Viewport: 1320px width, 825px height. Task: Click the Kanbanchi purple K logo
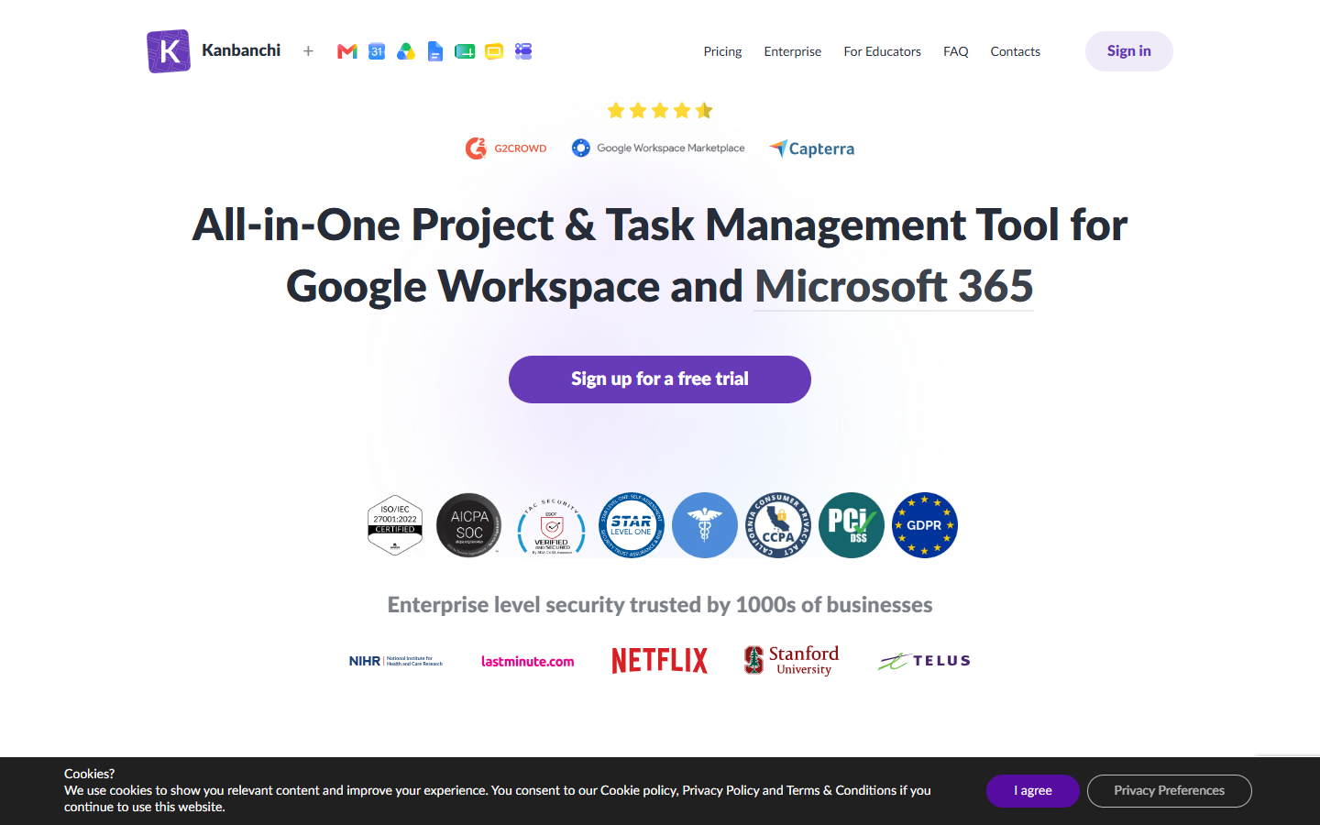[x=169, y=51]
